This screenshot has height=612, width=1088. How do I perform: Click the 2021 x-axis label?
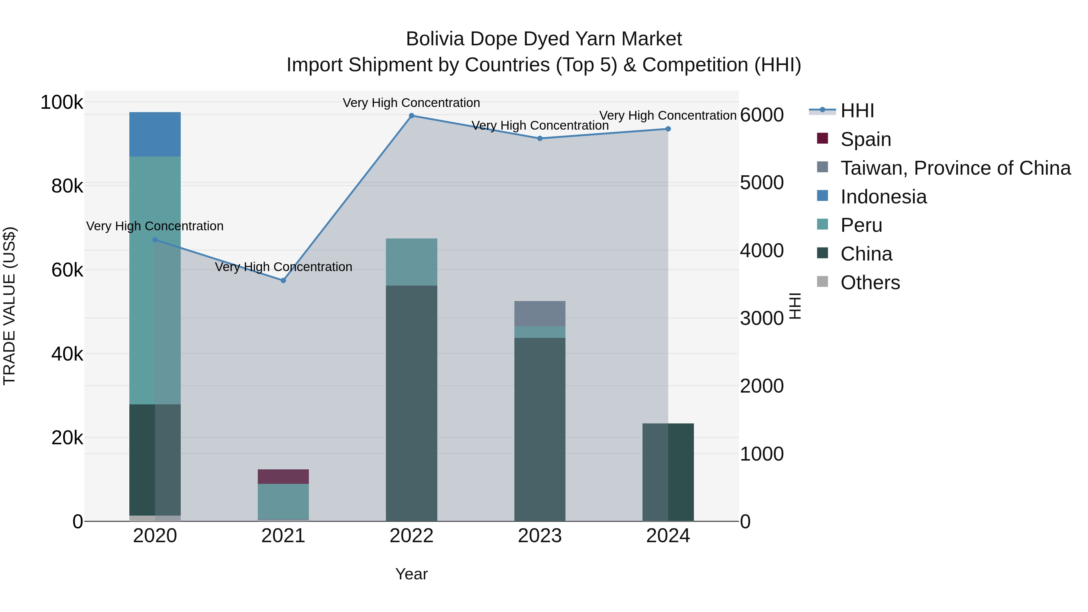(283, 536)
